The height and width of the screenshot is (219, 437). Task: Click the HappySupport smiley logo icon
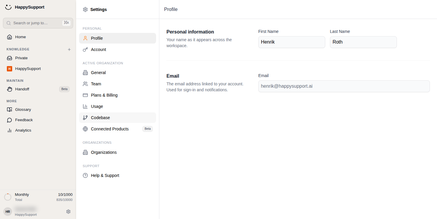tap(8, 7)
